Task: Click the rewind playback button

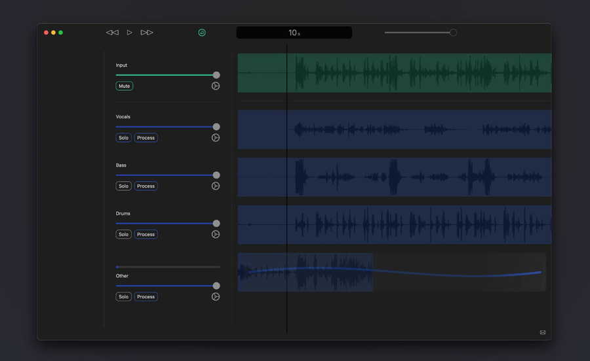Action: (112, 33)
